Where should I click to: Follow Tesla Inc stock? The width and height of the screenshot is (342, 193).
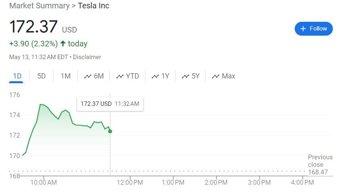coord(313,29)
